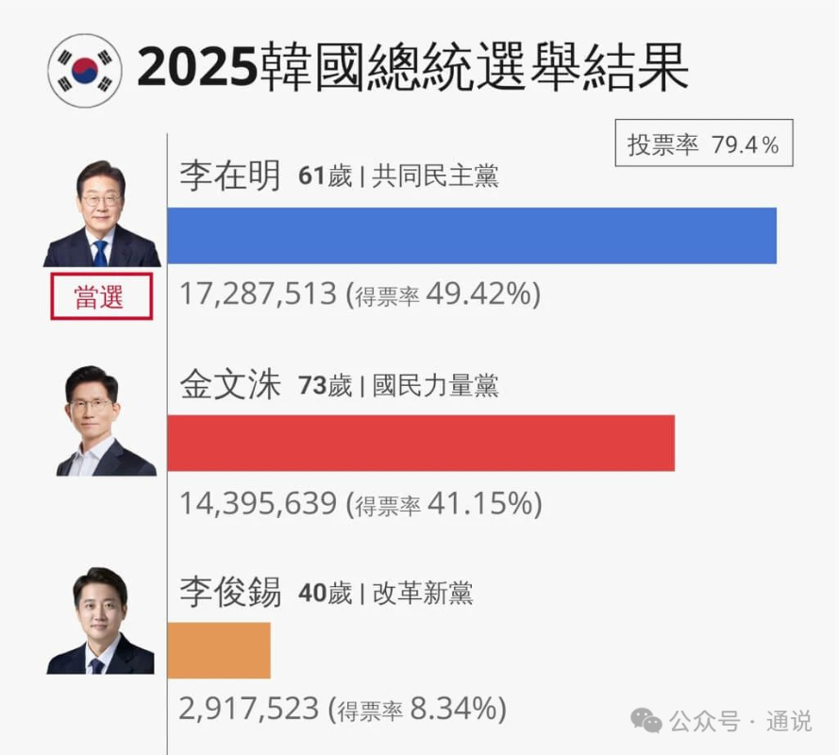Select the portrait beside the 李在明 label
This screenshot has height=755, width=839.
pos(101,214)
